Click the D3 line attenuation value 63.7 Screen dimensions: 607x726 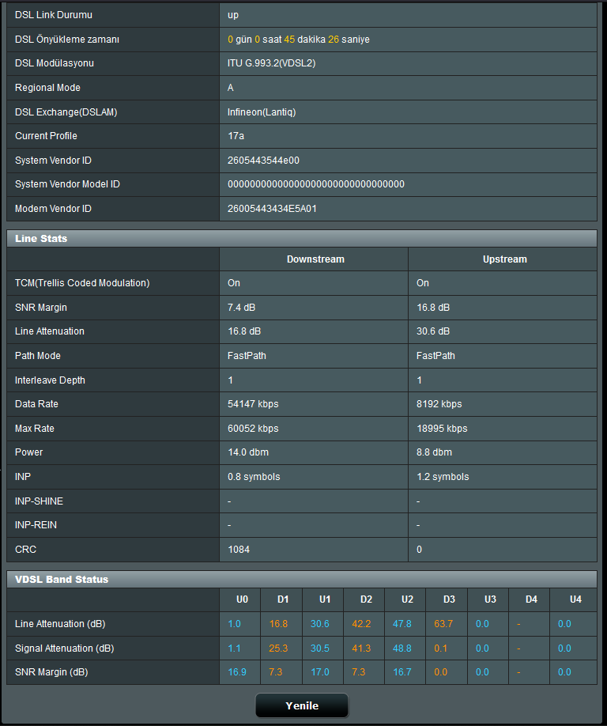coord(443,624)
